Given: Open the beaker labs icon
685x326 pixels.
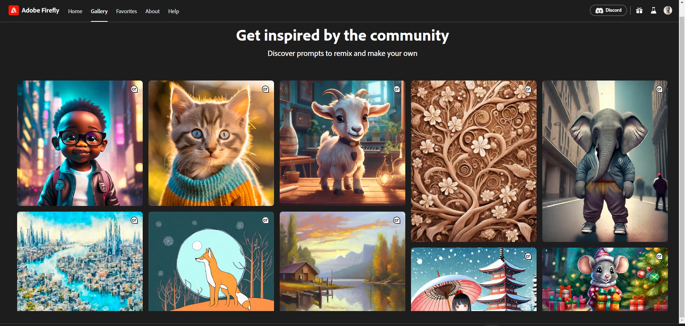Looking at the screenshot, I should pos(654,10).
